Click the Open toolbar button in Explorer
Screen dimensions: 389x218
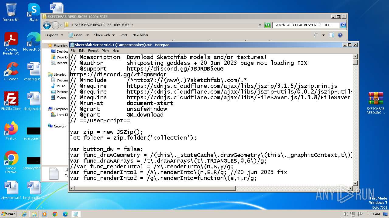[76, 35]
